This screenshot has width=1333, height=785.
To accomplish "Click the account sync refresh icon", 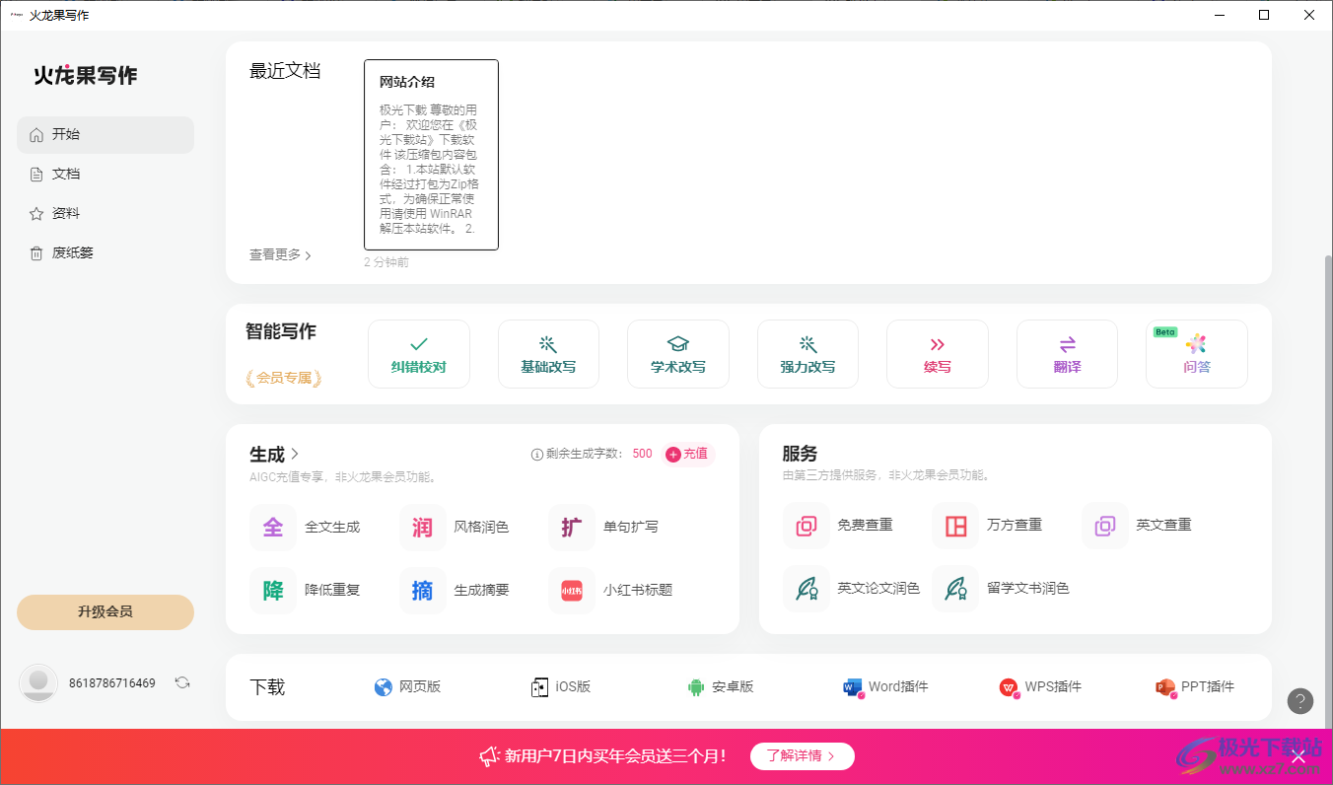I will tap(182, 682).
